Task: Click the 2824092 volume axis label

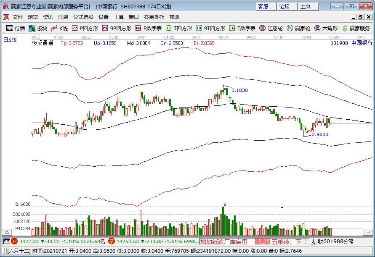Action: tap(22, 214)
